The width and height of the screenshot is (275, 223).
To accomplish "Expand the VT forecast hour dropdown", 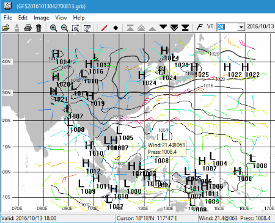I will [241, 27].
